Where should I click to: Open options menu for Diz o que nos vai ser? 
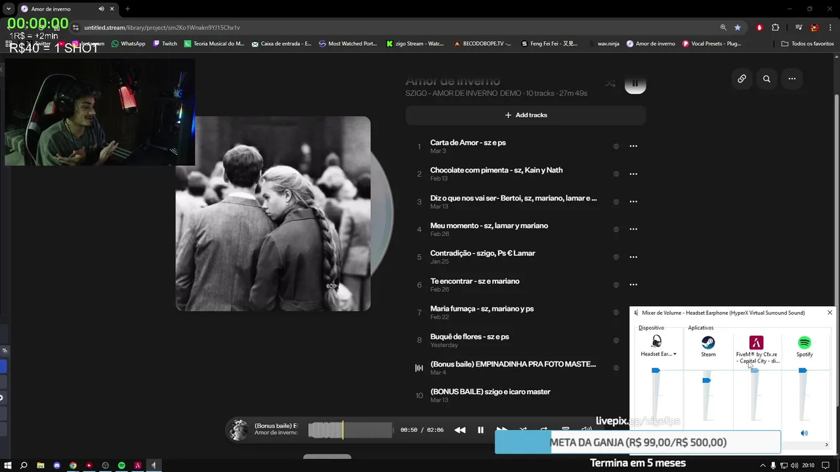(633, 201)
